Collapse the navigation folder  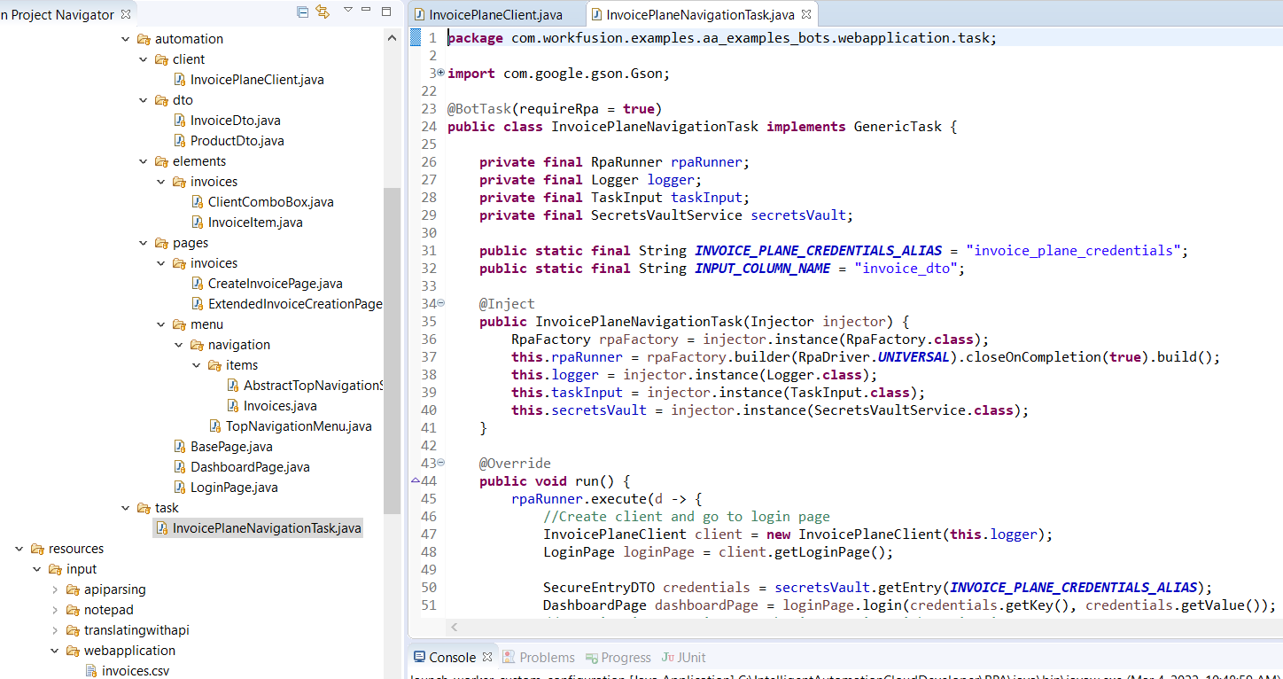(x=178, y=345)
